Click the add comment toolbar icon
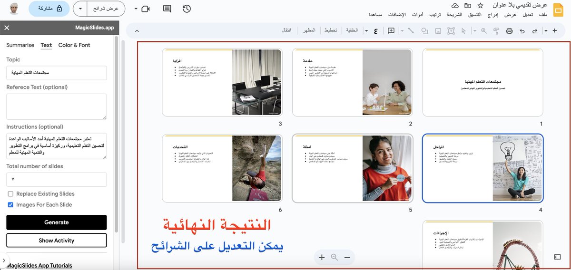The width and height of the screenshot is (571, 270). 391,31
